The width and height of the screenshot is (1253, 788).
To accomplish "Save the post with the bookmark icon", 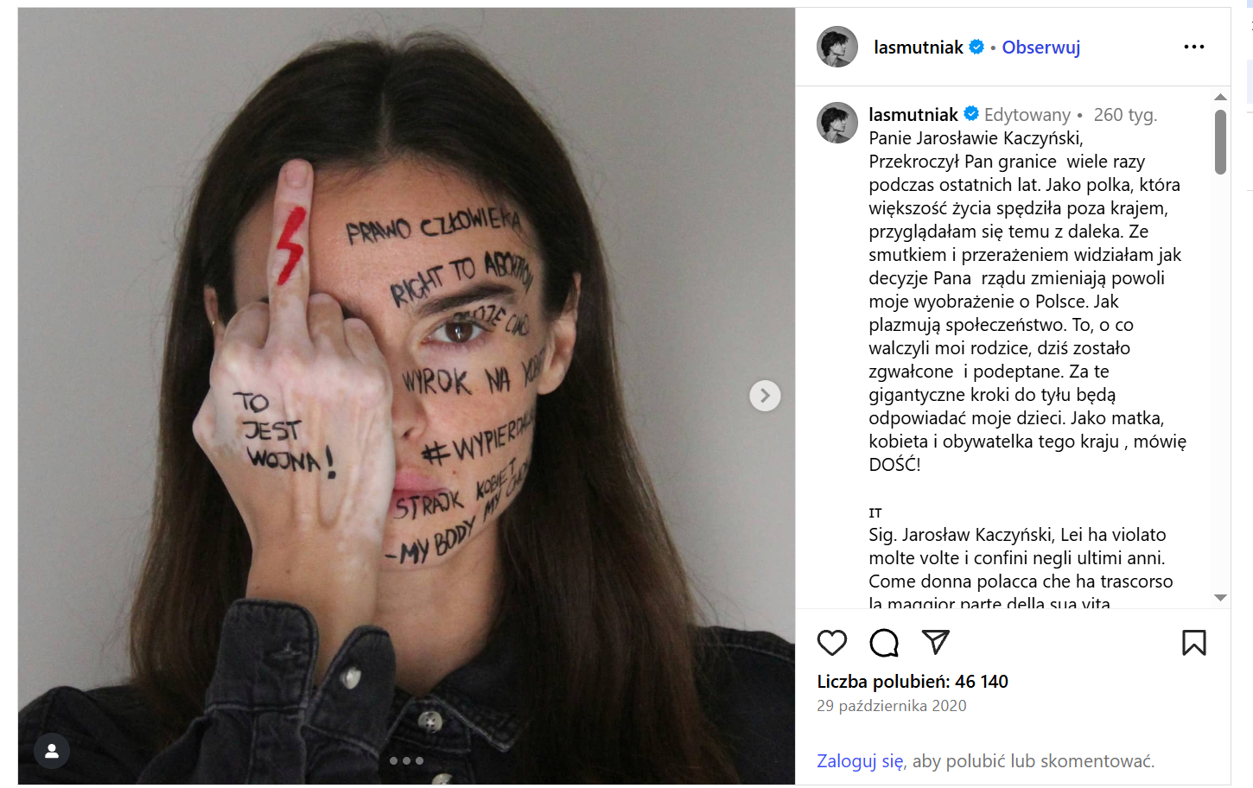I will tap(1194, 643).
